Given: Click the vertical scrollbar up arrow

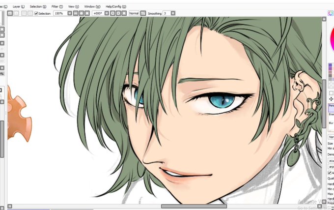Looking at the screenshot, I should point(324,19).
